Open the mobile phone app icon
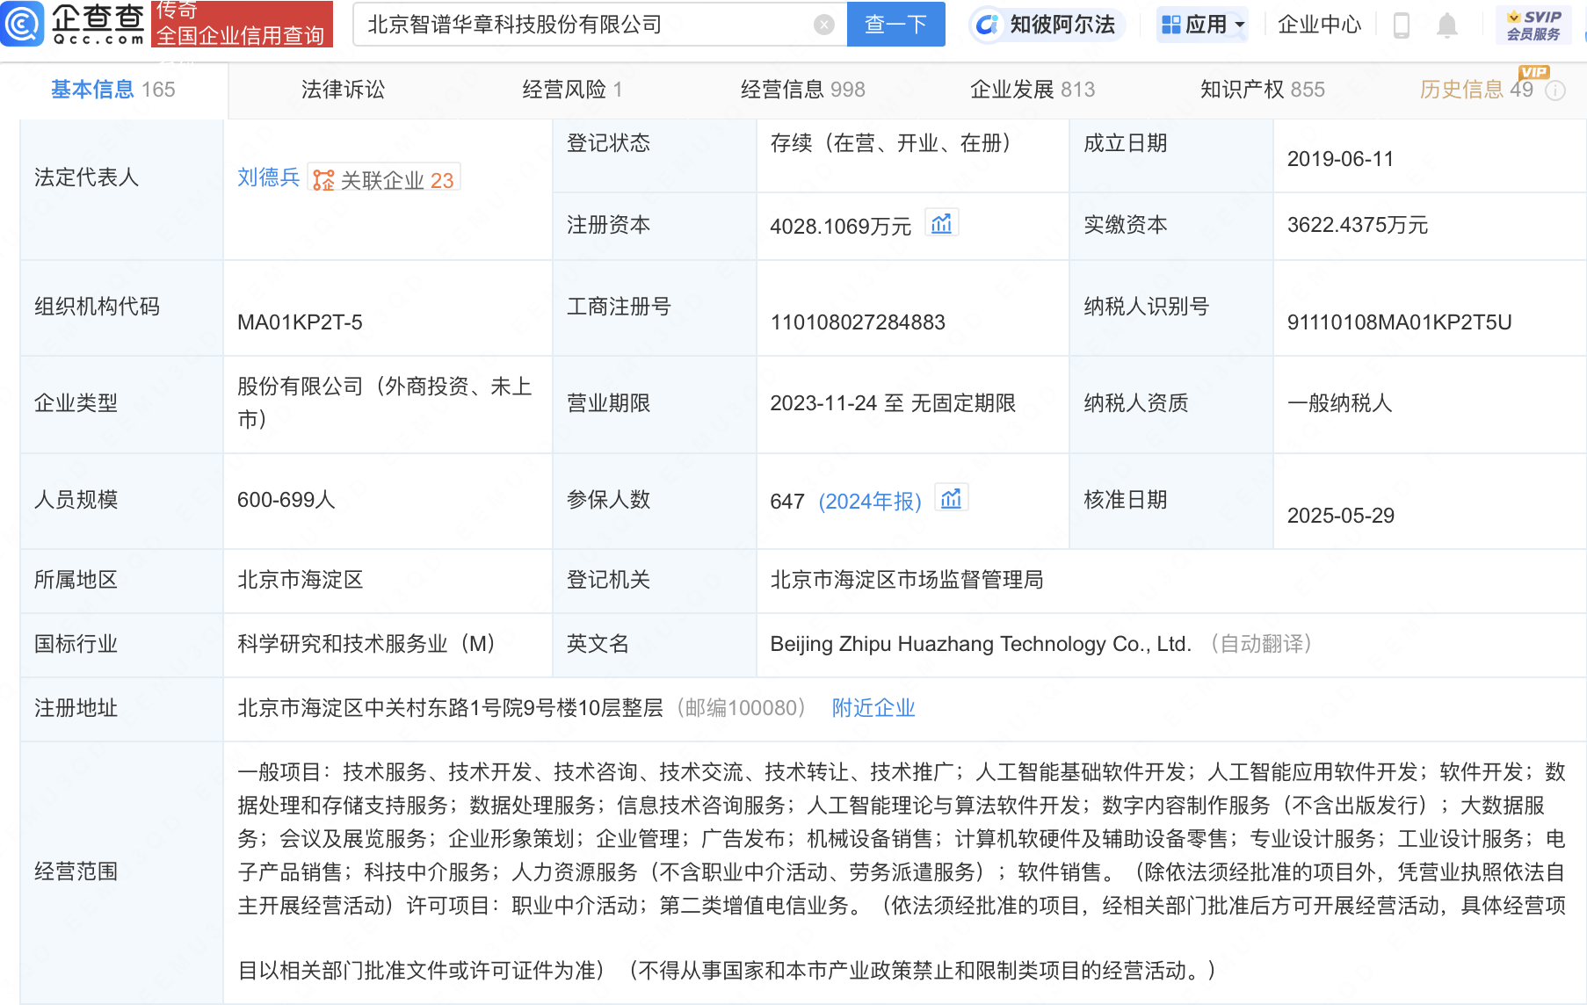Image resolution: width=1587 pixels, height=1005 pixels. (x=1402, y=25)
